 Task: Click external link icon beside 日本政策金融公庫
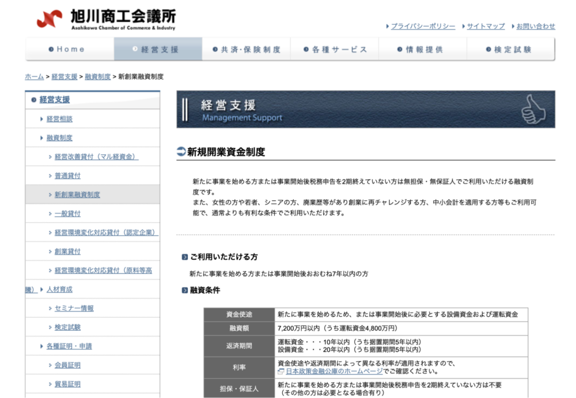tap(281, 372)
